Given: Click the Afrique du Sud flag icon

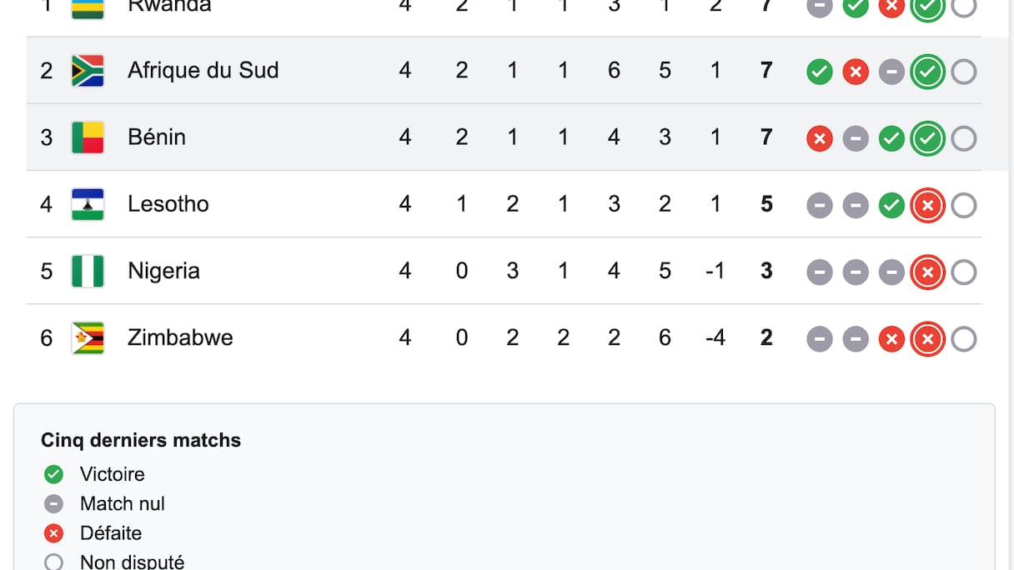Looking at the screenshot, I should tap(88, 71).
